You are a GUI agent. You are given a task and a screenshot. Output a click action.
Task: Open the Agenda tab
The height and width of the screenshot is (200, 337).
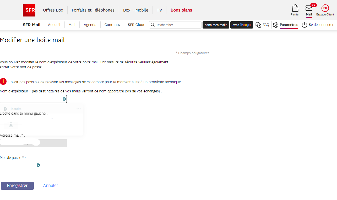click(90, 25)
